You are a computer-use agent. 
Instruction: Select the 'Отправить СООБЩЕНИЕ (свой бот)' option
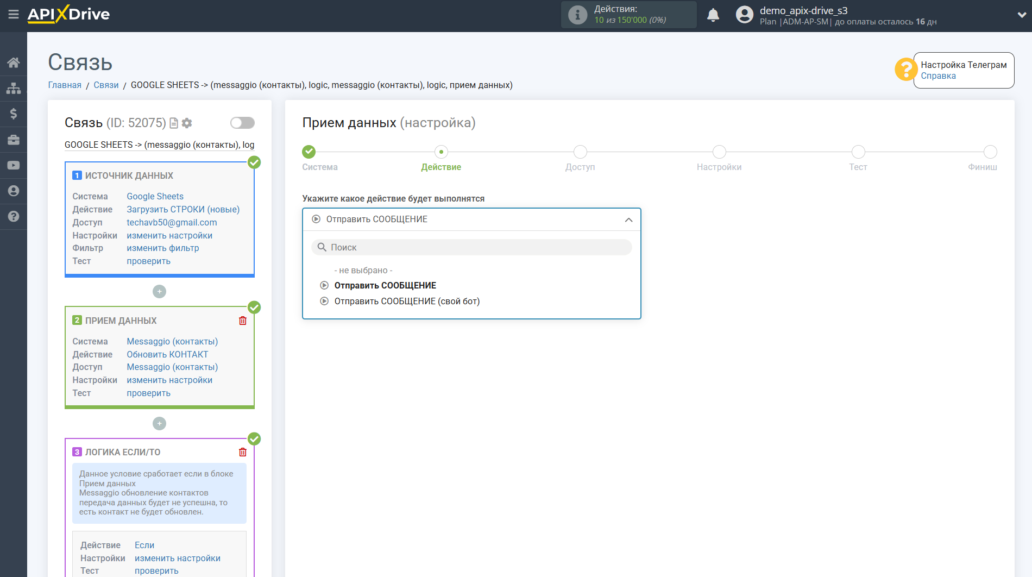coord(407,301)
